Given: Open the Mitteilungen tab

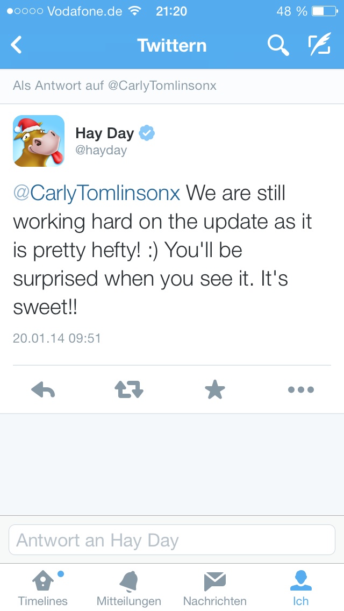Looking at the screenshot, I should [129, 588].
